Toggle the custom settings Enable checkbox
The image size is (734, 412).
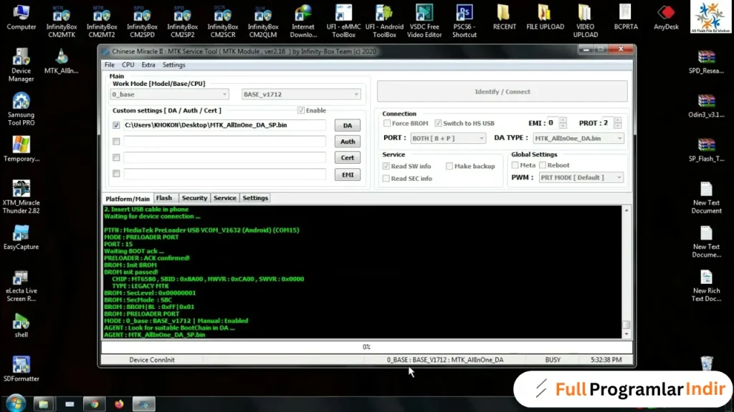(301, 110)
